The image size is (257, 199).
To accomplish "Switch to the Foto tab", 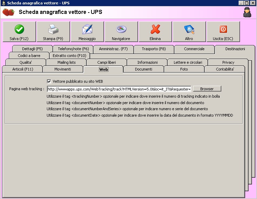I will pyautogui.click(x=184, y=69).
